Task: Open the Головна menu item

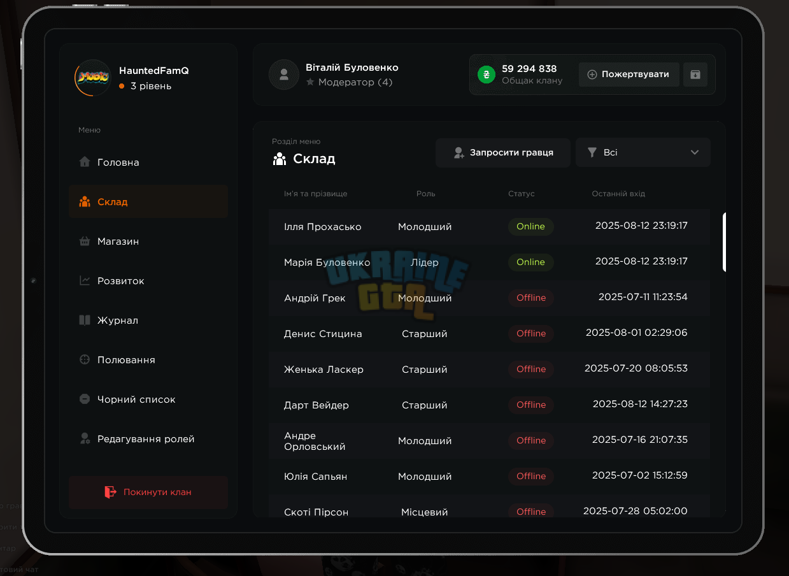Action: pyautogui.click(x=148, y=162)
